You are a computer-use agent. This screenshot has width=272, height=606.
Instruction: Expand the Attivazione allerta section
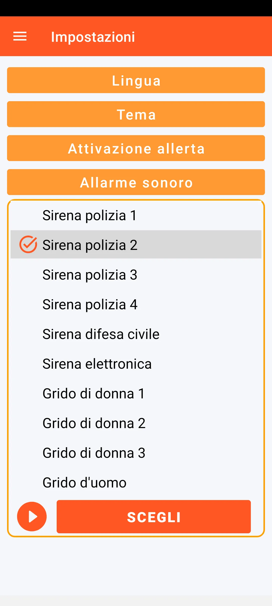[x=136, y=148]
